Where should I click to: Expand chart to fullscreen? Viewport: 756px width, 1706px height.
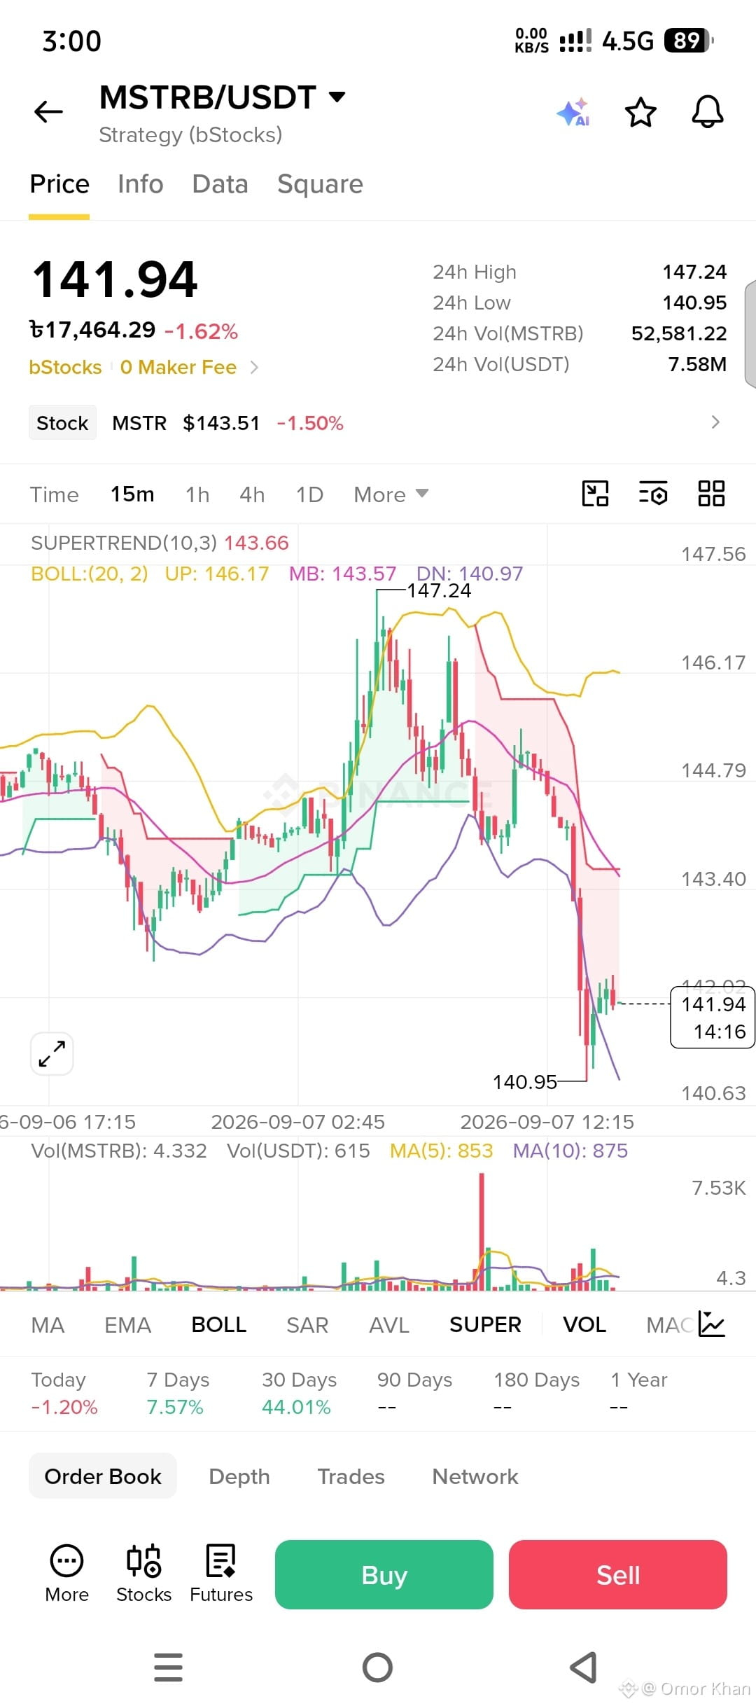click(x=52, y=1053)
